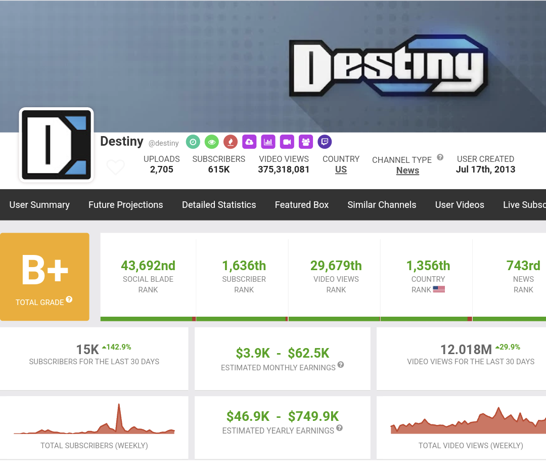546x473 pixels.
Task: Favorite the channel with the heart icon
Action: pos(115,167)
